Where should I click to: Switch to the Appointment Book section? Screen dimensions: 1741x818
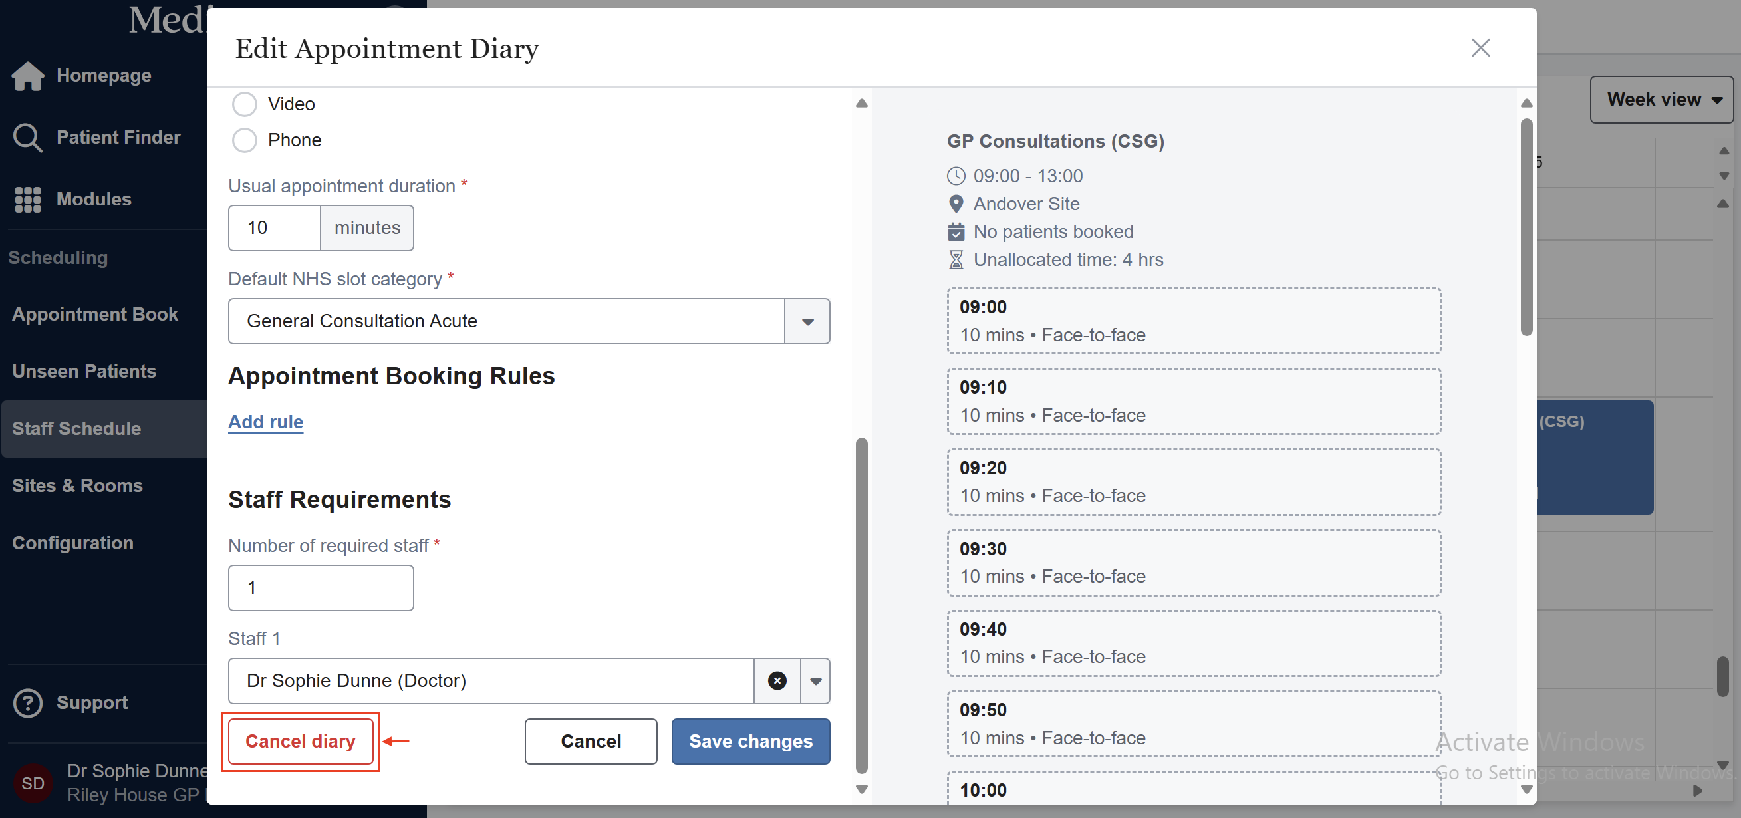[x=94, y=314]
